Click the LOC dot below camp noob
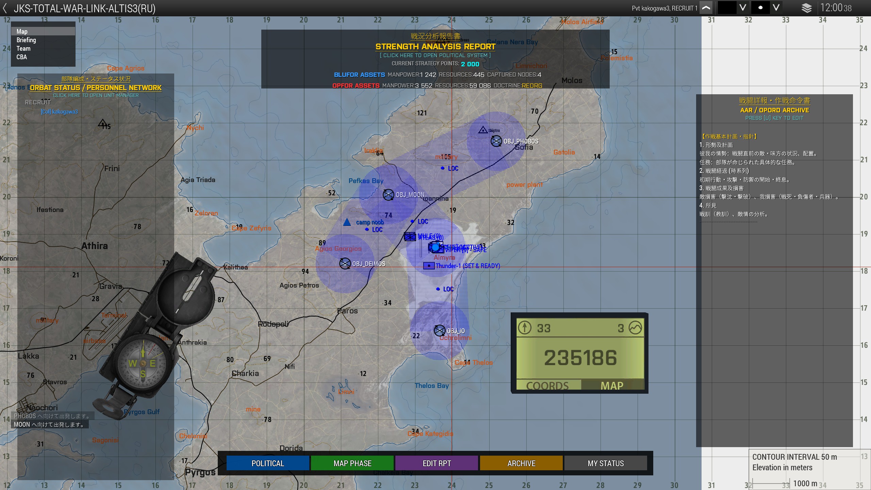Screen dimensions: 871x490 367,229
